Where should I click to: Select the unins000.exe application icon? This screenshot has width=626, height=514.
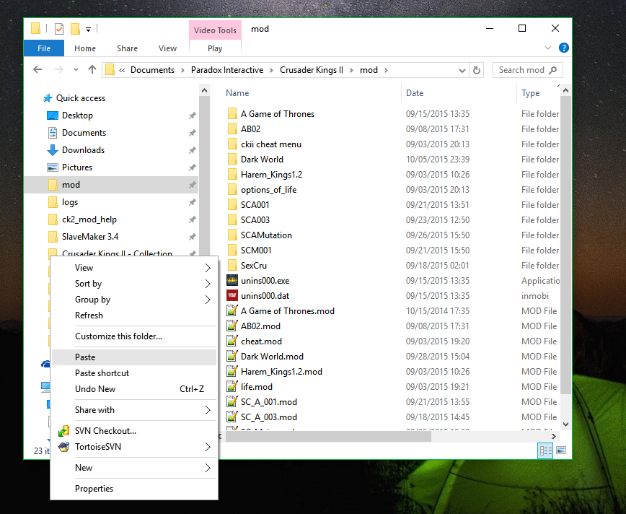[x=232, y=281]
